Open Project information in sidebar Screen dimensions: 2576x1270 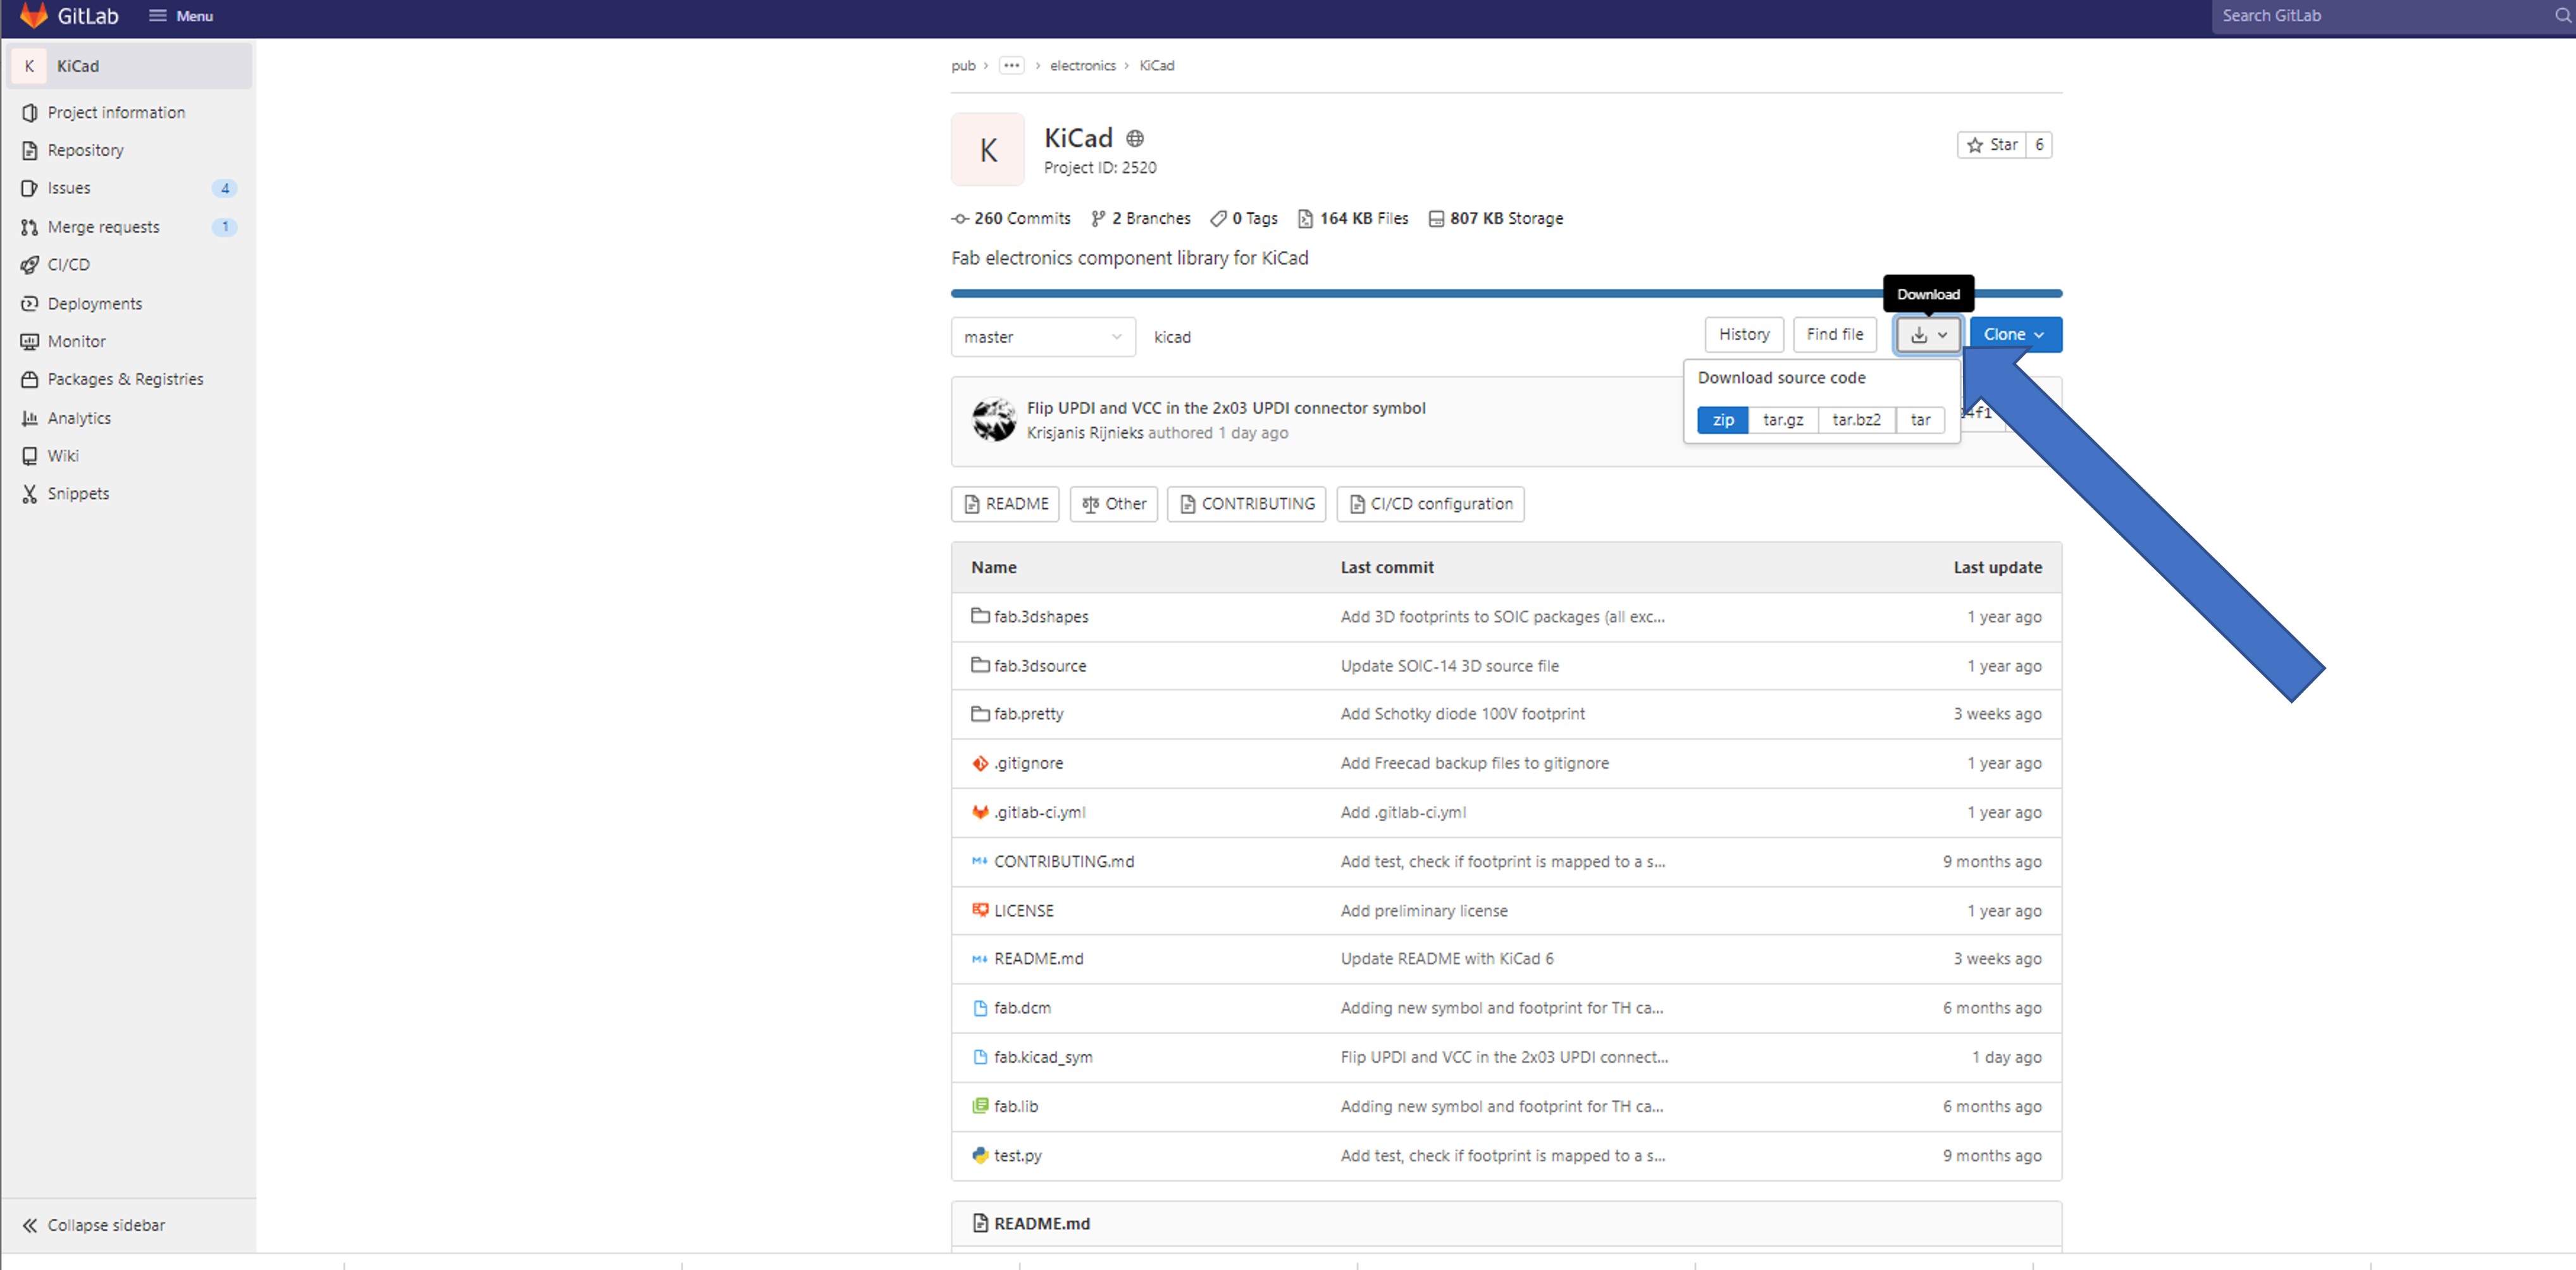(116, 113)
